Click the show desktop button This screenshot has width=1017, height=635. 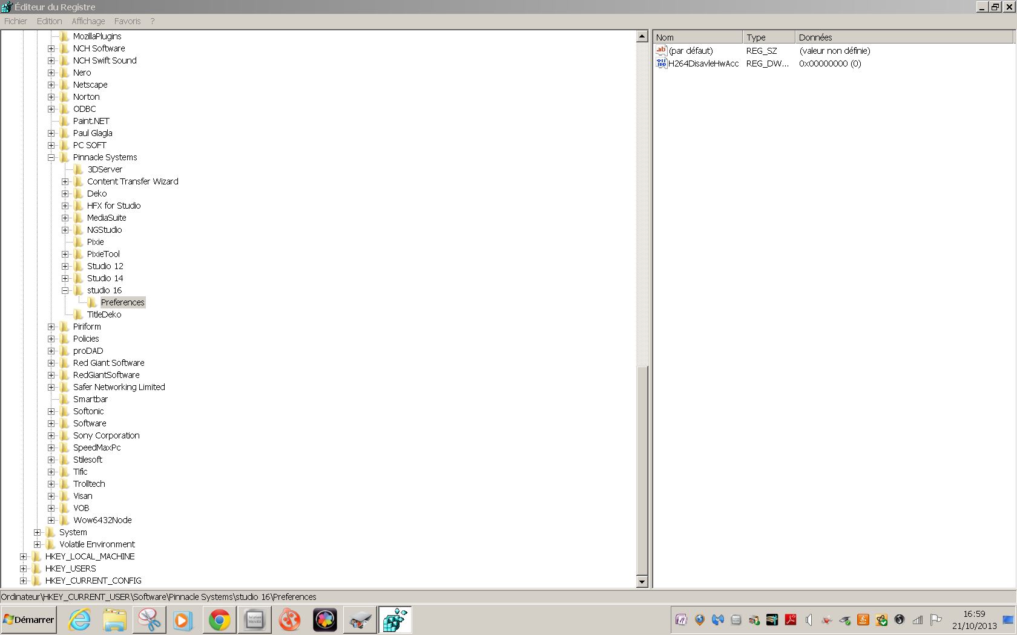pyautogui.click(x=1008, y=620)
